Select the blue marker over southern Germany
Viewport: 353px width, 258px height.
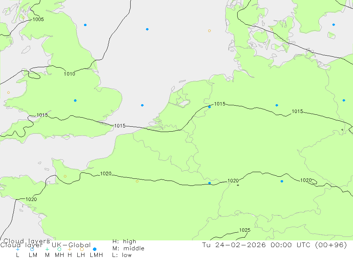pos(282,181)
